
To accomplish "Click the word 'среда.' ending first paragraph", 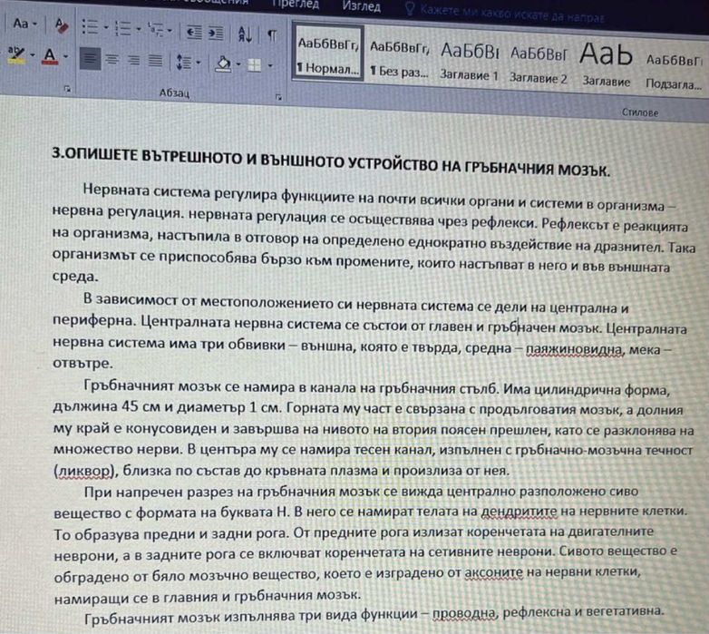I will tap(75, 277).
